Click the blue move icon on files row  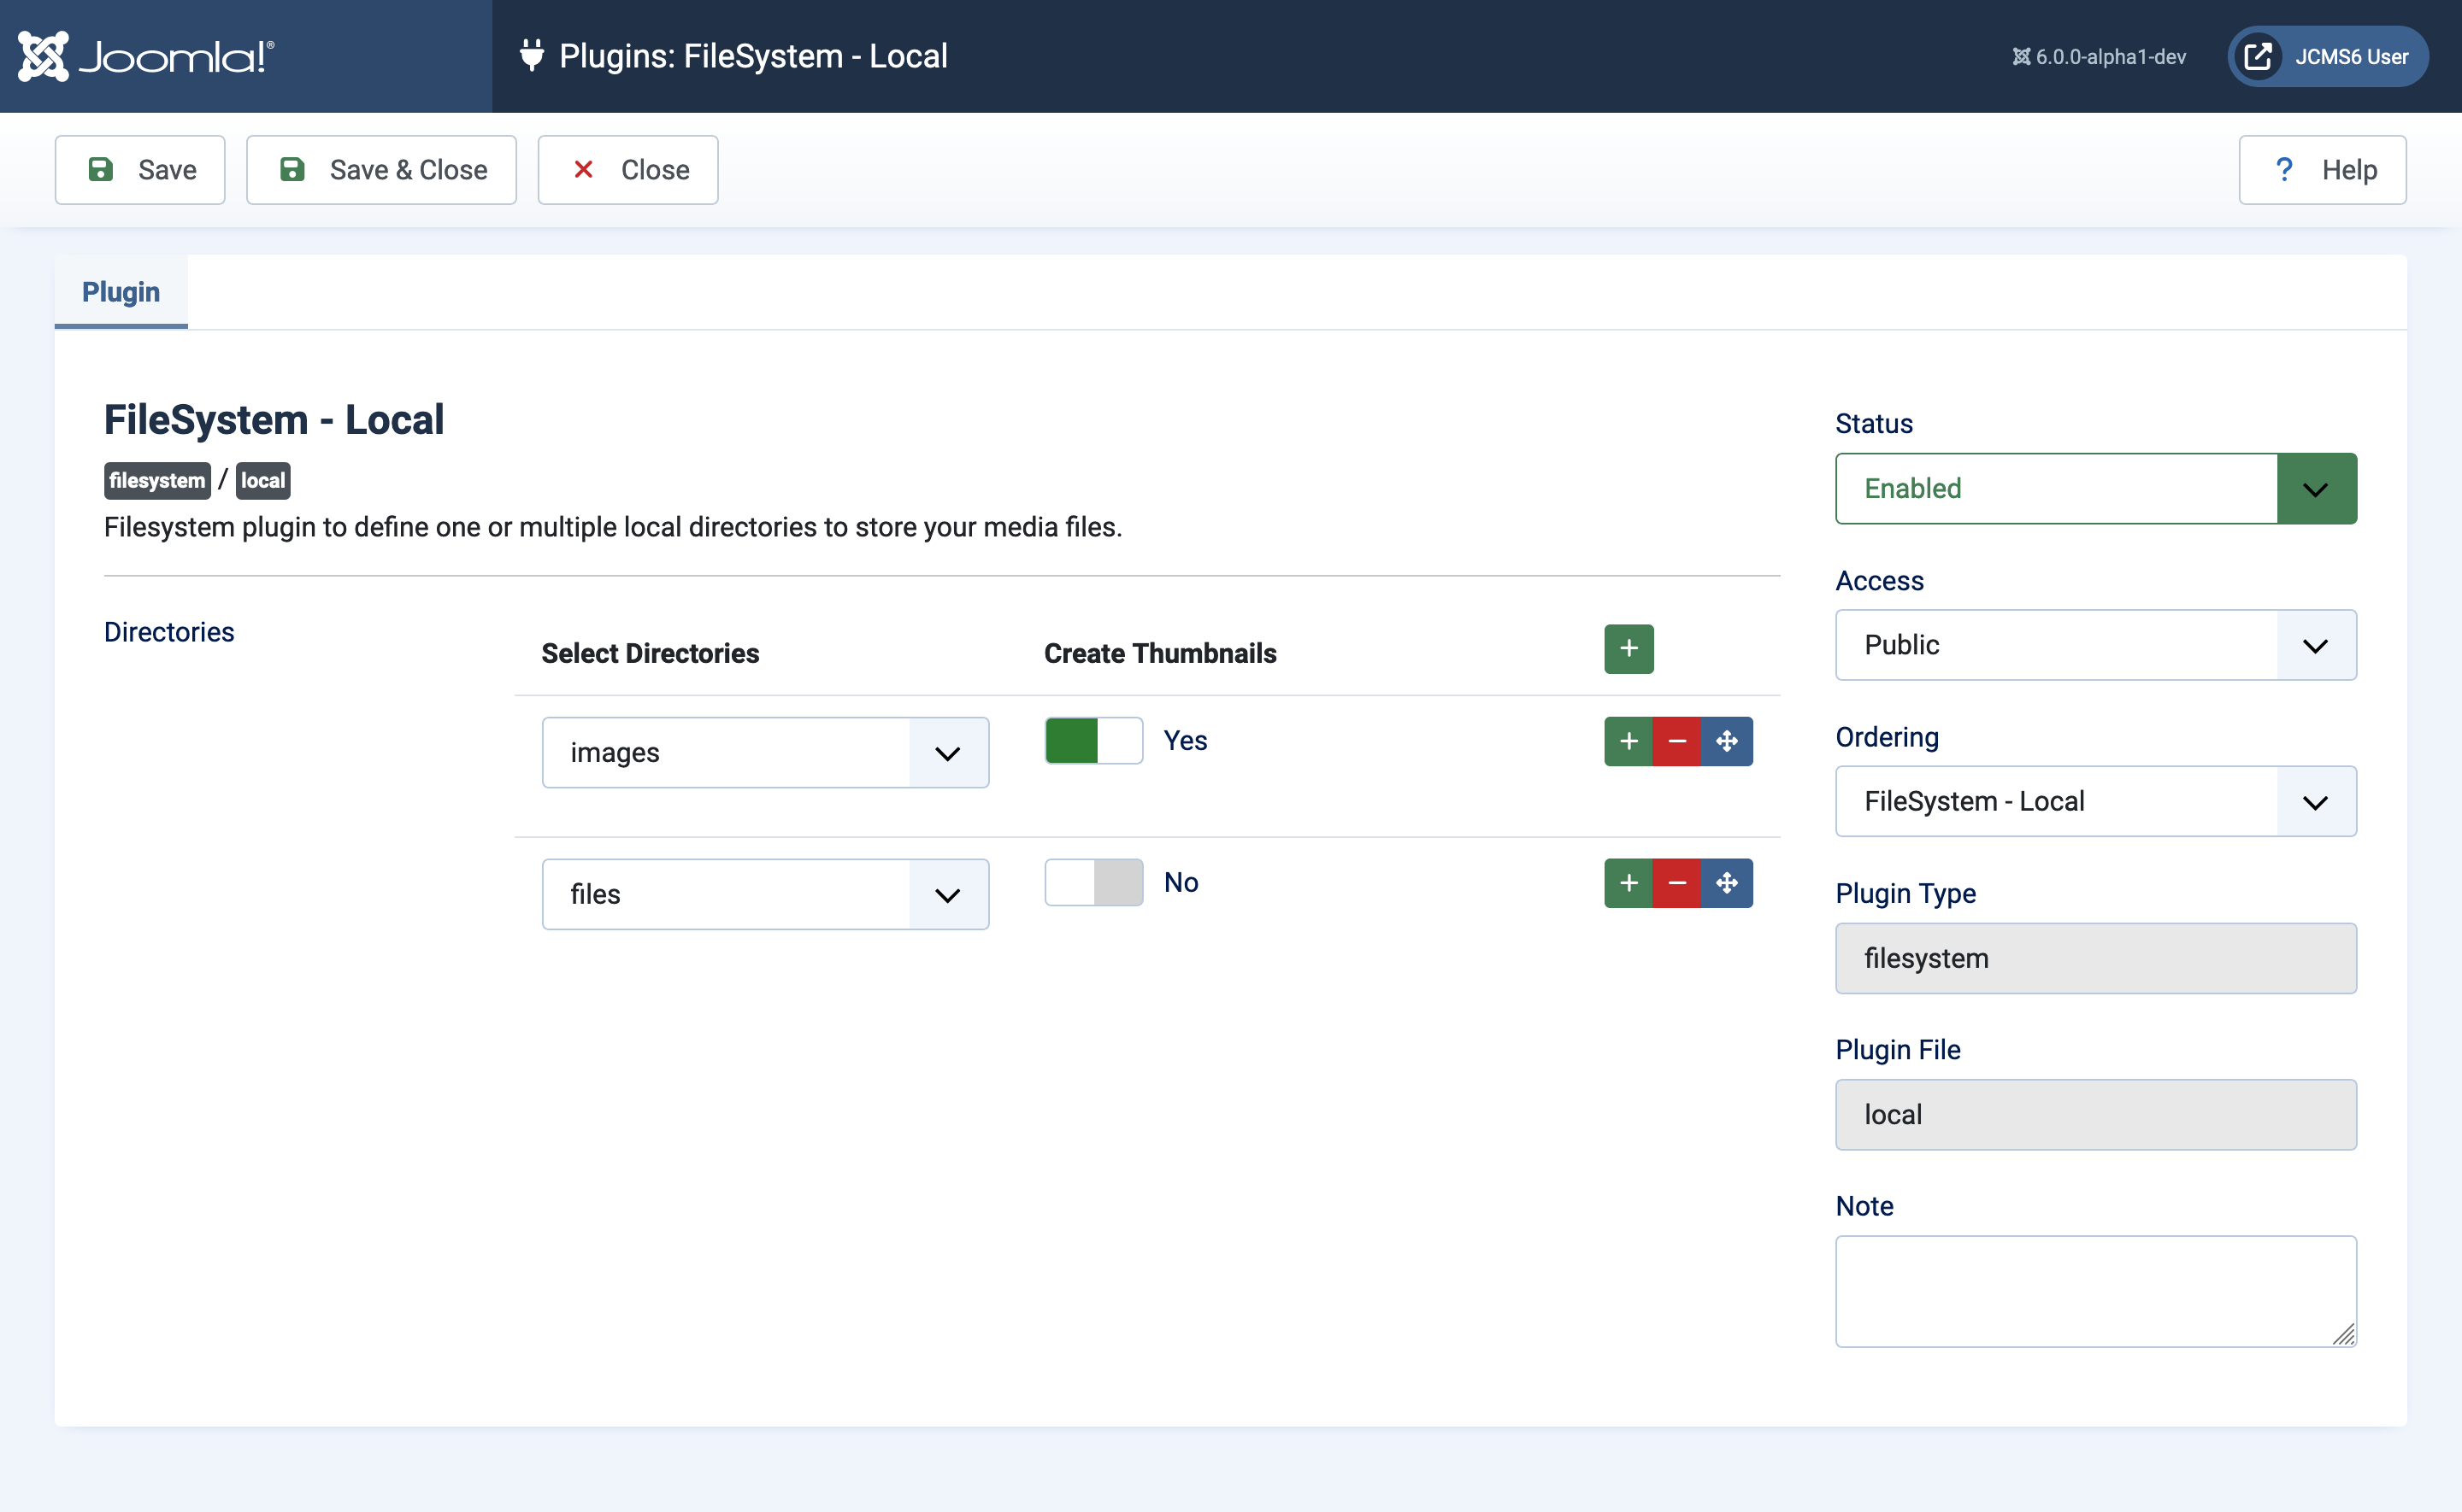click(1728, 883)
